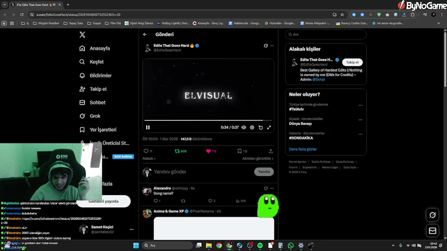This screenshot has height=251, width=447.
Task: Open @Sxript admin link
Action: [x=318, y=79]
